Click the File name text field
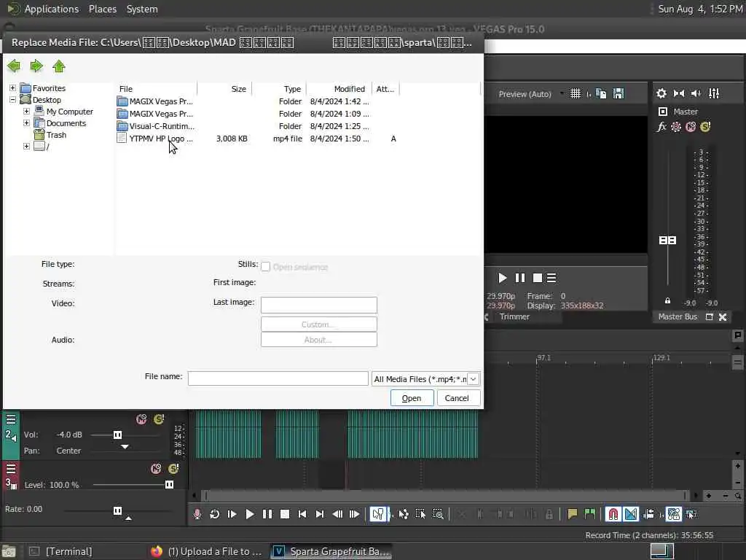 (278, 378)
